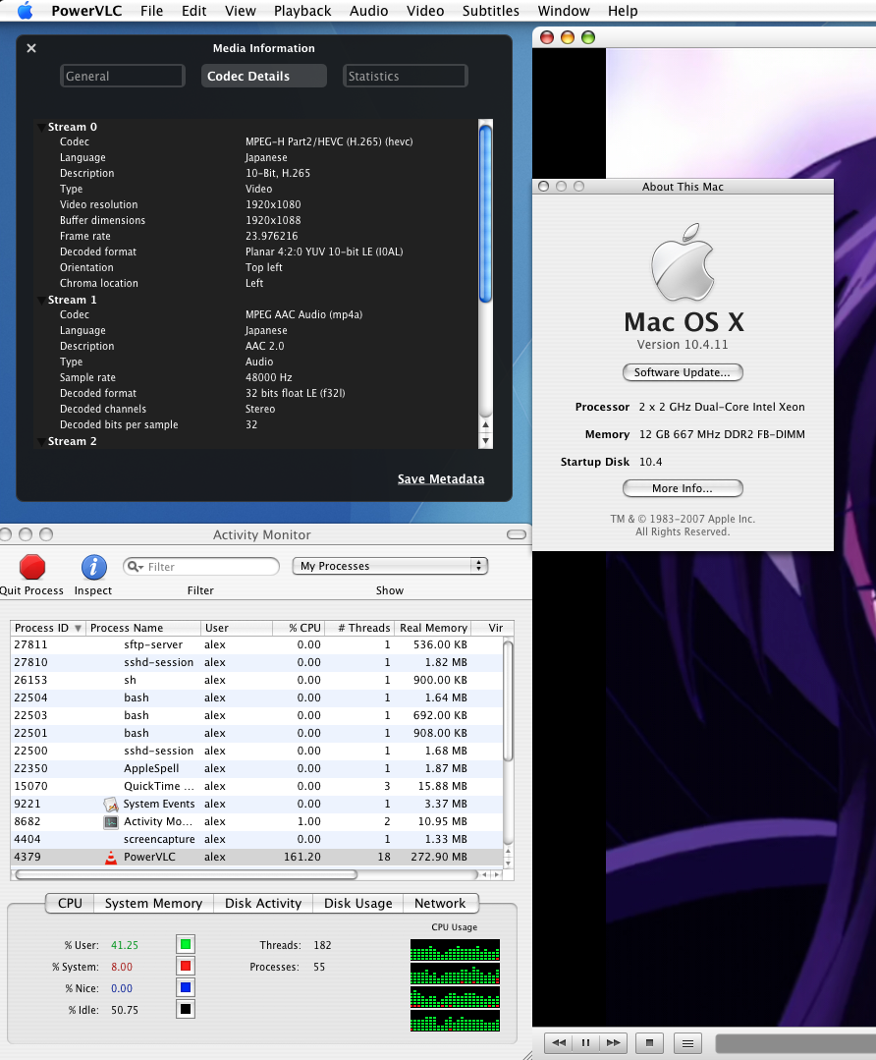Click More Info in About This Mac
This screenshot has height=1060, width=876.
(682, 488)
